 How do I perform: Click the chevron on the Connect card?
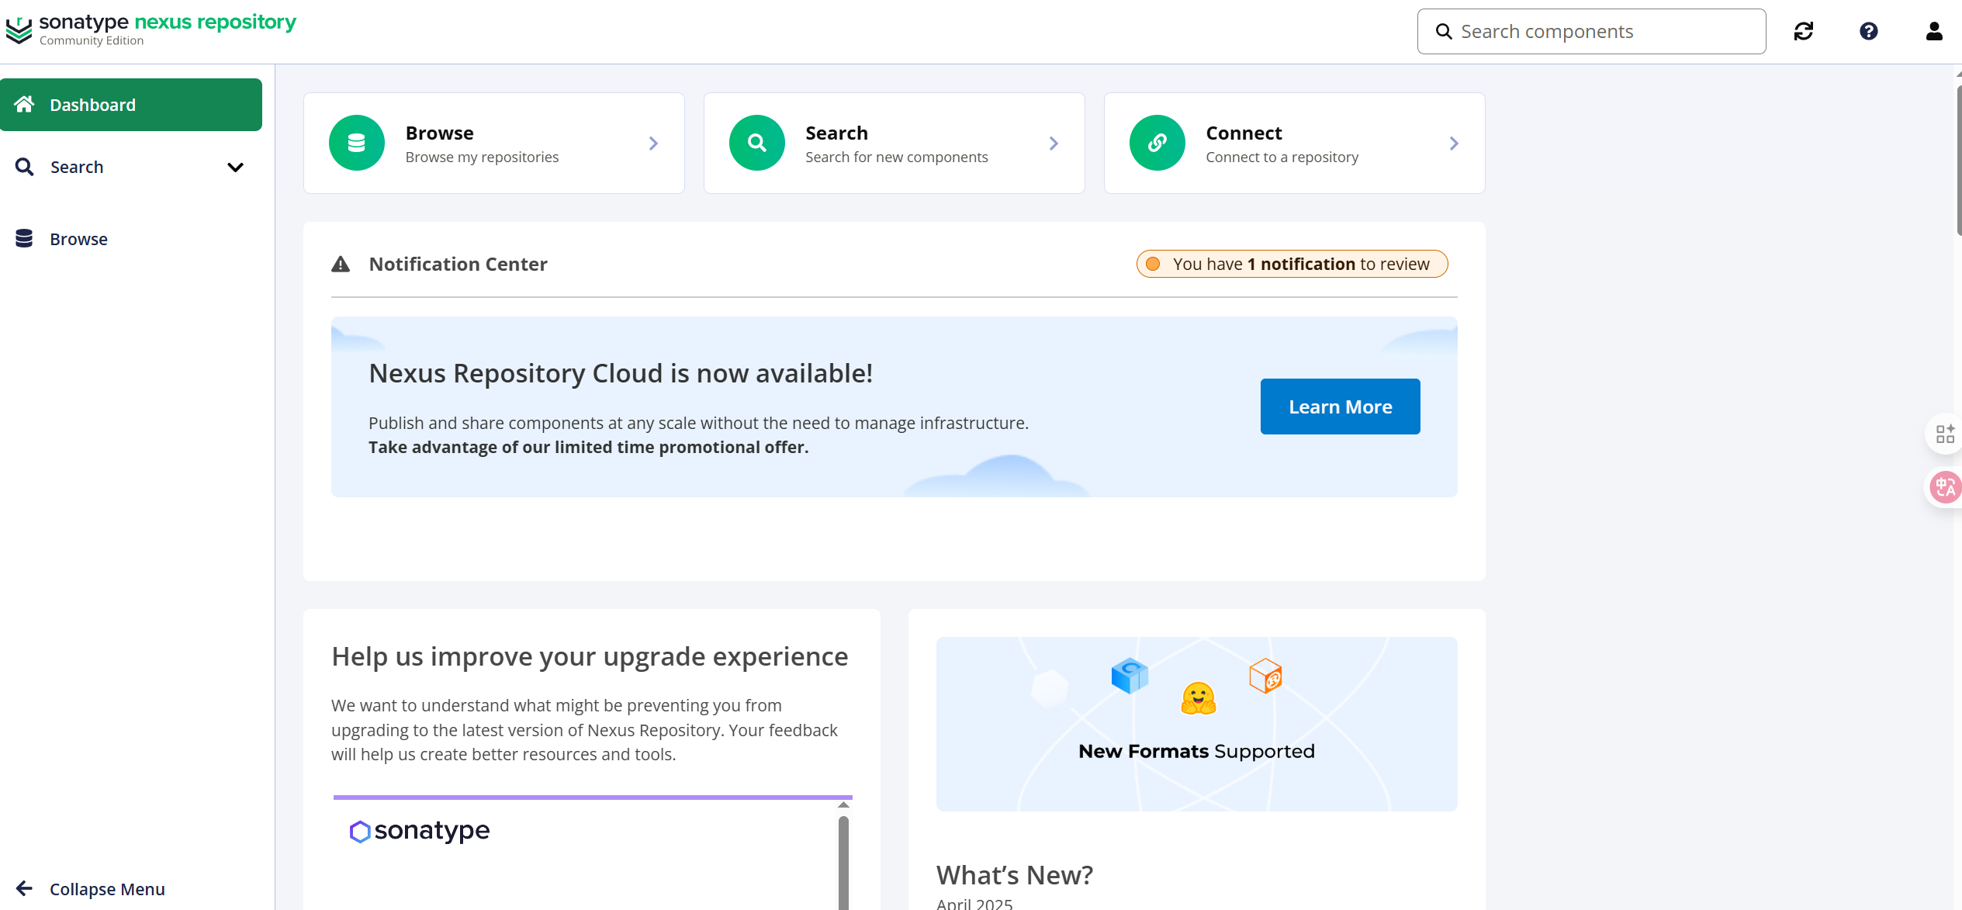coord(1454,144)
